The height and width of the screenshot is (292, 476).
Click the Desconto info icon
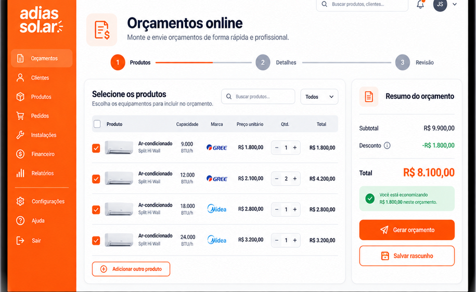[387, 145]
